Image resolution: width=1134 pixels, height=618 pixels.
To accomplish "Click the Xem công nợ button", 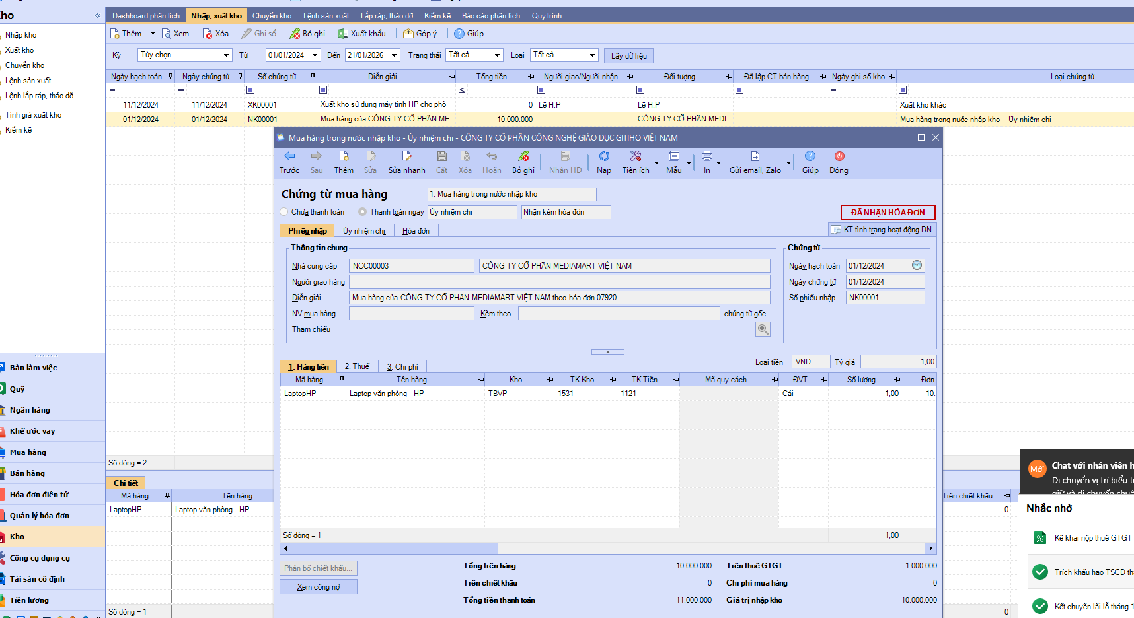I will pos(318,587).
